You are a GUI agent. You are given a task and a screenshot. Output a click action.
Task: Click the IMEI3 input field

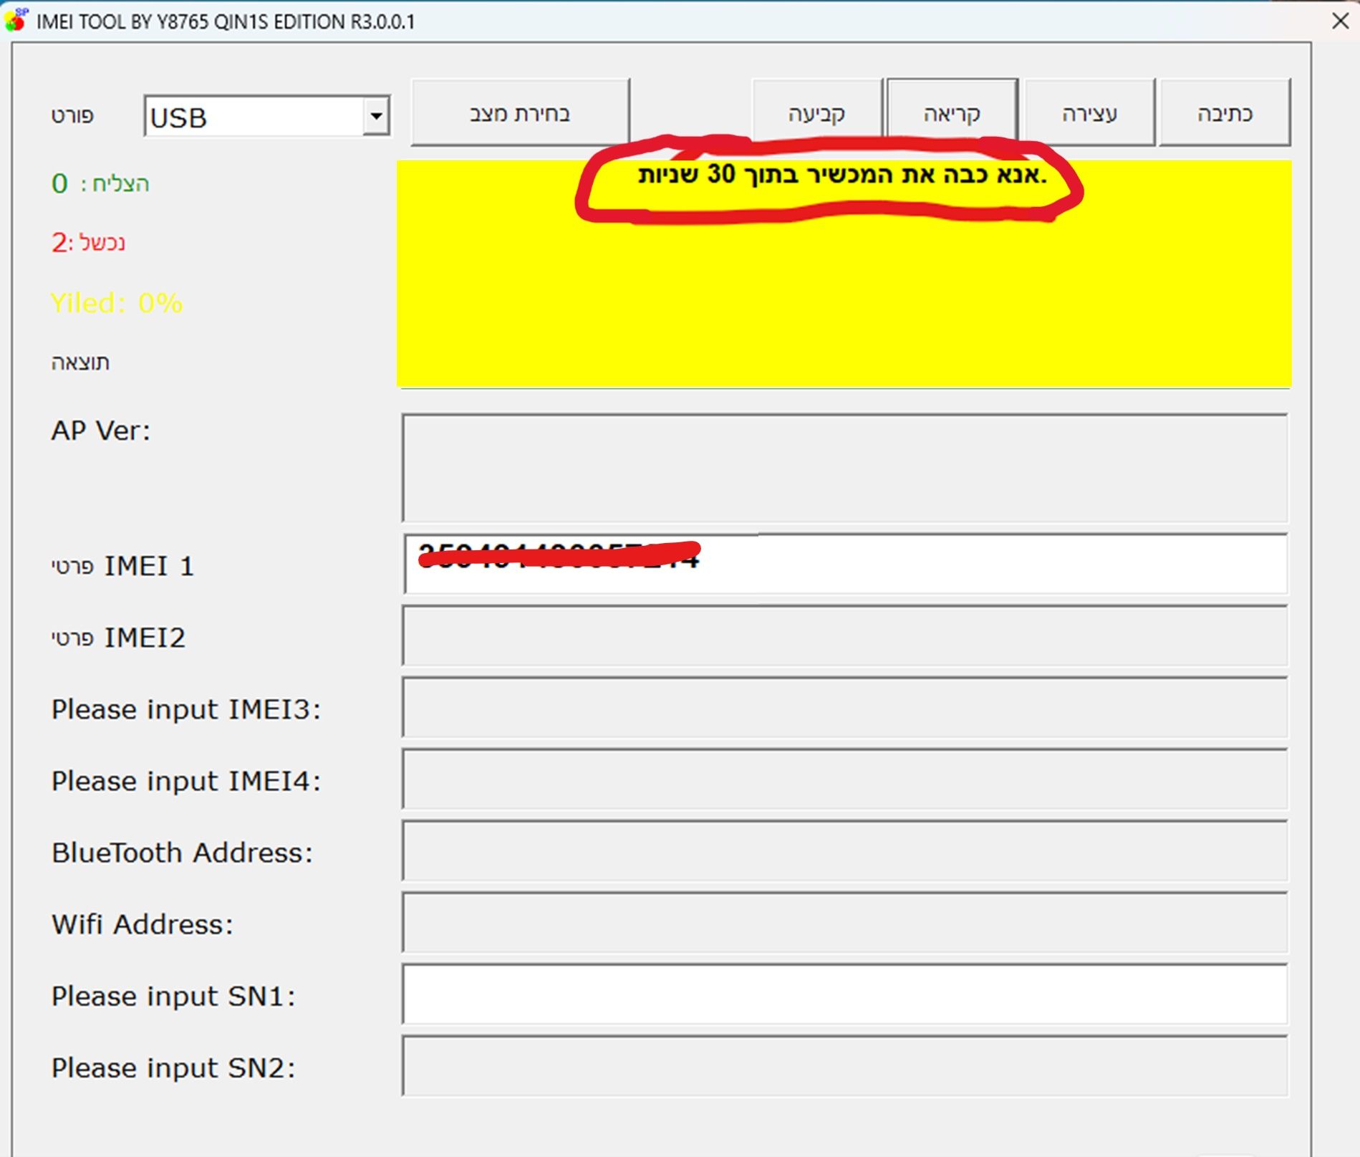point(844,708)
